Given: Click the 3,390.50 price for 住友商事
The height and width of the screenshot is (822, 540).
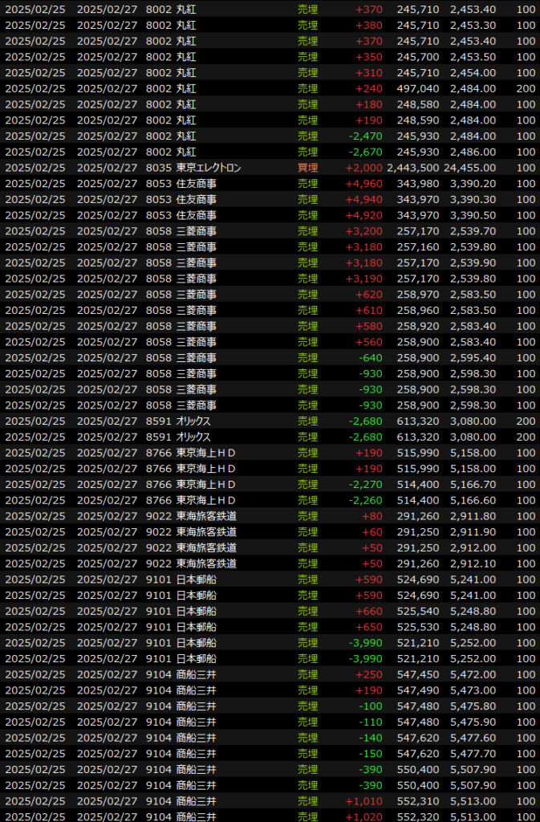Looking at the screenshot, I should point(473,215).
